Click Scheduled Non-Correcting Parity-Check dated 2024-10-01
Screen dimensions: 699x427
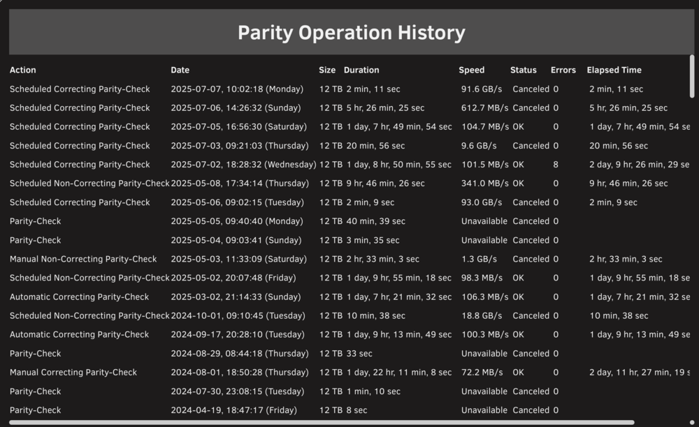(89, 316)
